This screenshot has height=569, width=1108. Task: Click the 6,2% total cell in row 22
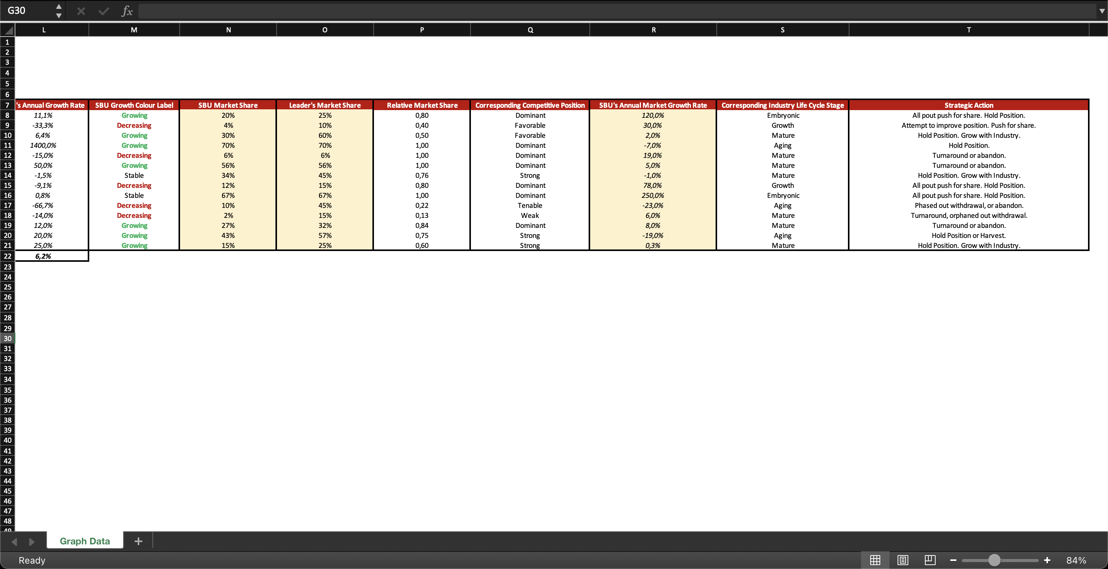click(x=52, y=256)
